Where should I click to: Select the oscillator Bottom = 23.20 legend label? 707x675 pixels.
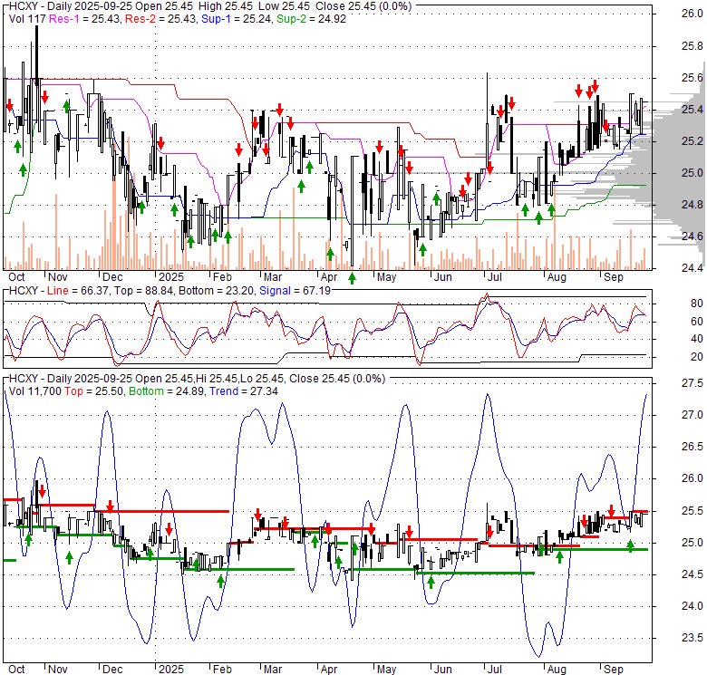point(217,291)
